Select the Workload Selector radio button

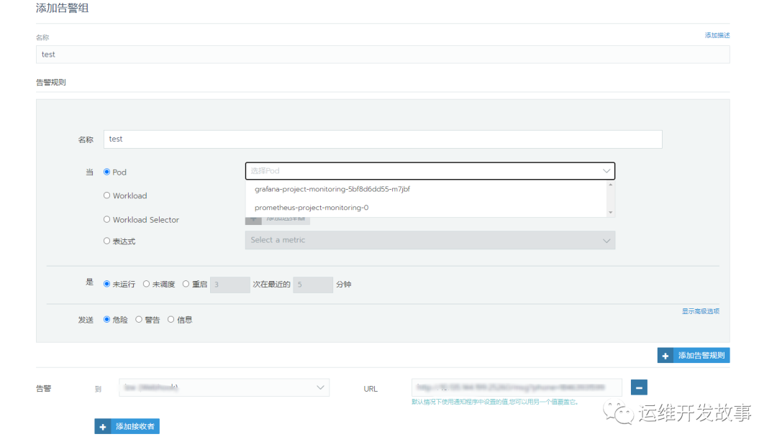click(106, 219)
